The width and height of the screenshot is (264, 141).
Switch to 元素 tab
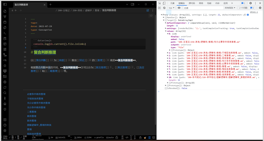tap(172, 3)
